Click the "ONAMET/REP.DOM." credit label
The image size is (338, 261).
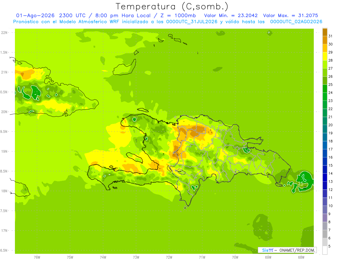[297, 250]
